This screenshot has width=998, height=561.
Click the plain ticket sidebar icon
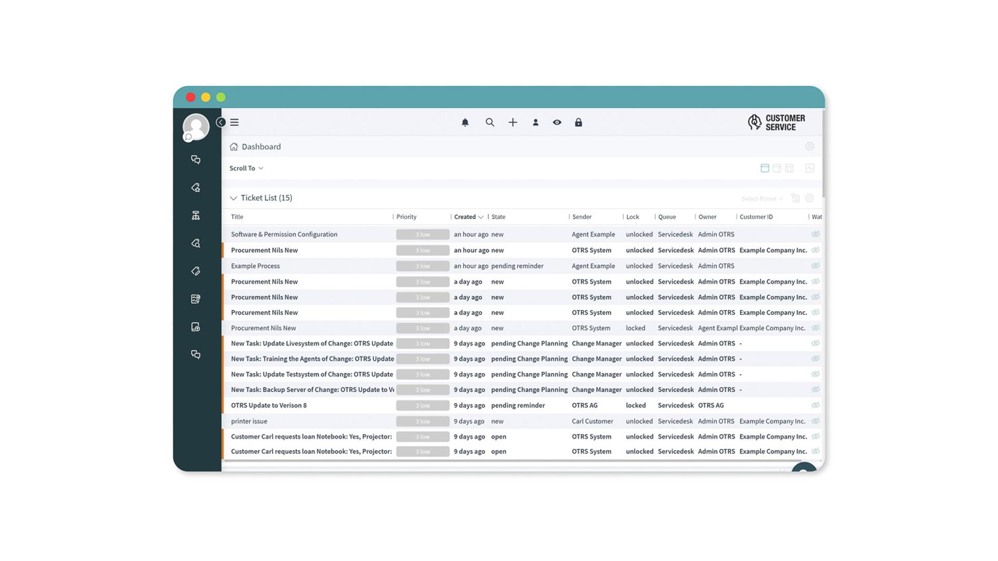196,271
